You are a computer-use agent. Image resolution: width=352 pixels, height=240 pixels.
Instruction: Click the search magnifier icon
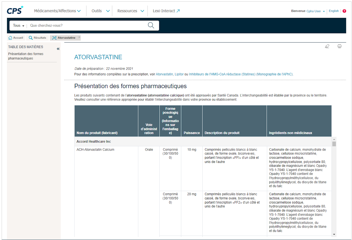tap(151, 25)
